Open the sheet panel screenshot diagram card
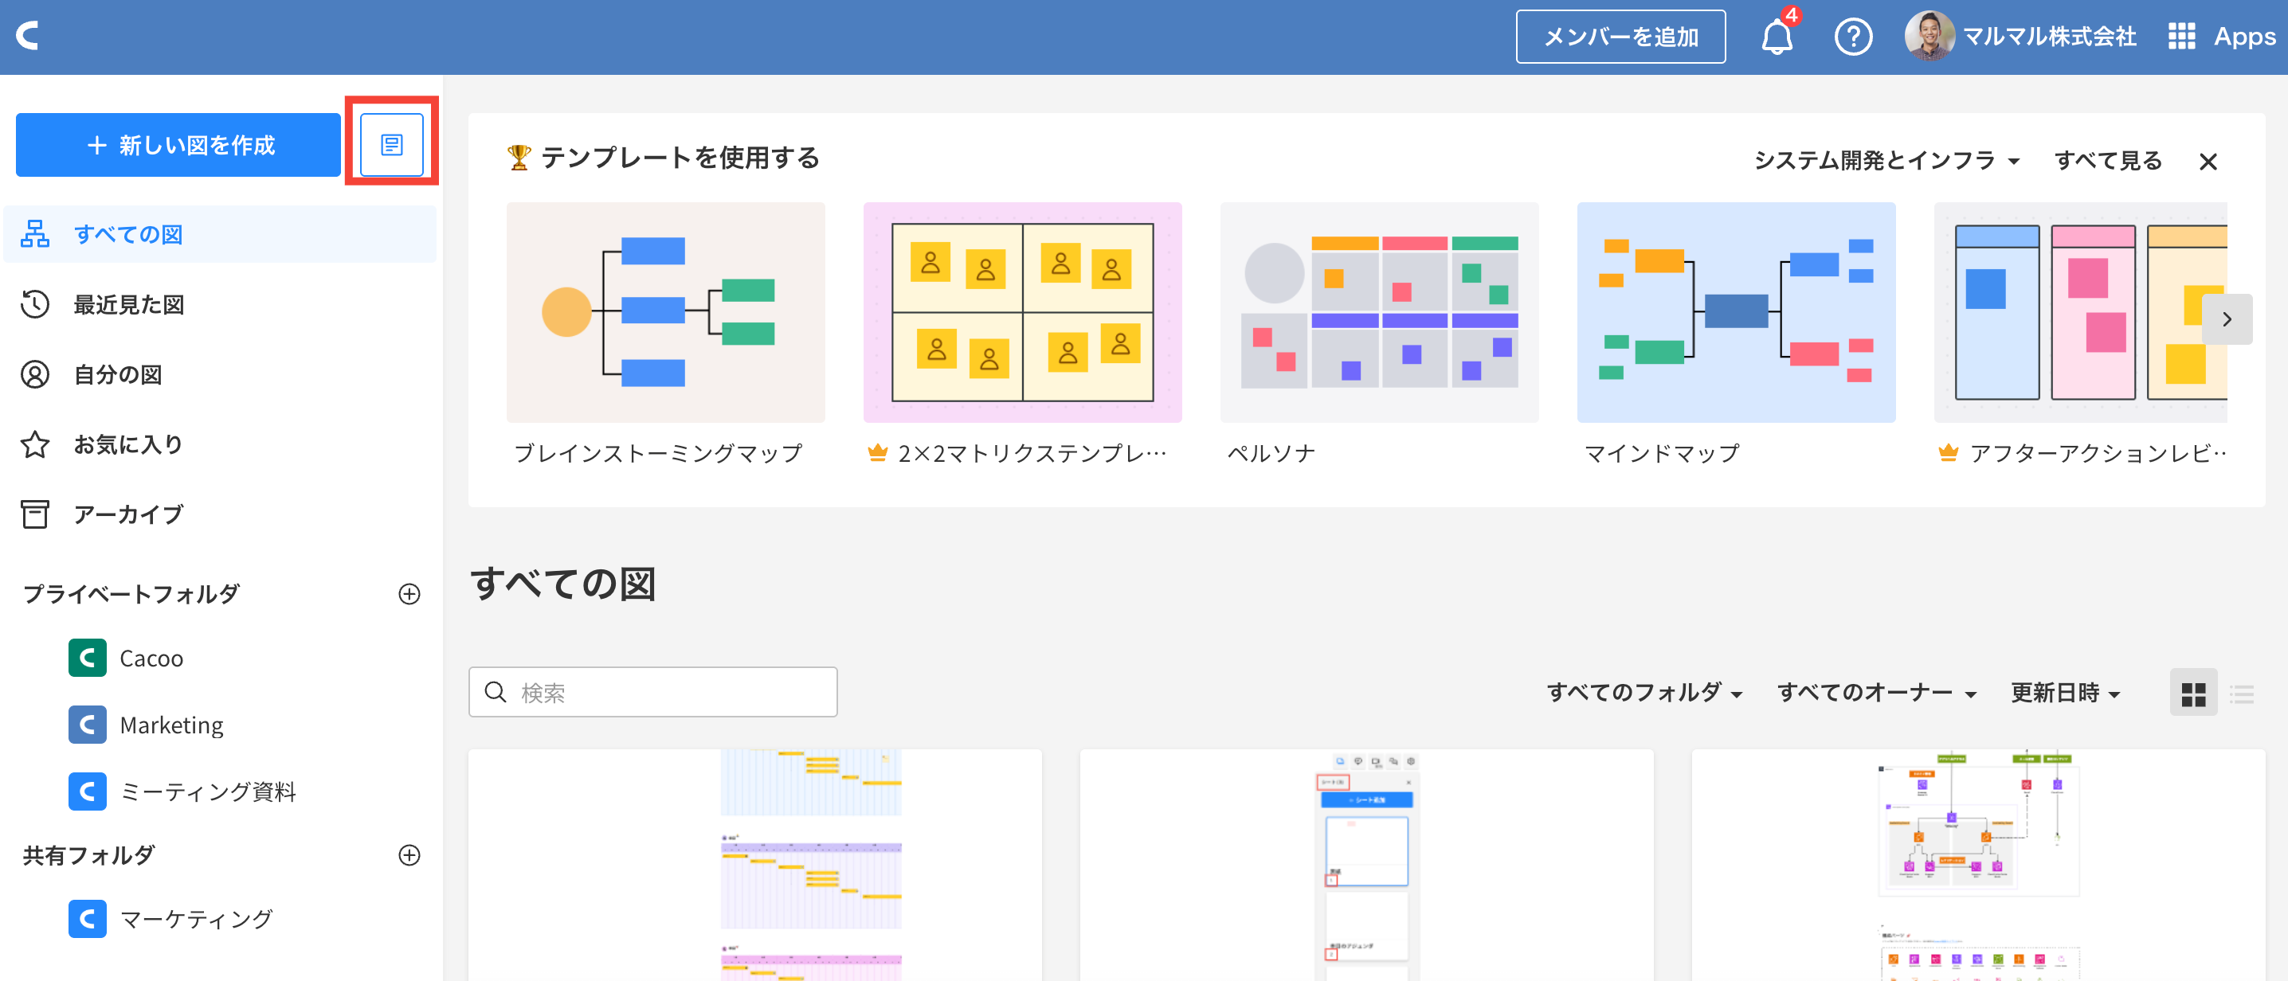The width and height of the screenshot is (2288, 981). 1367,866
